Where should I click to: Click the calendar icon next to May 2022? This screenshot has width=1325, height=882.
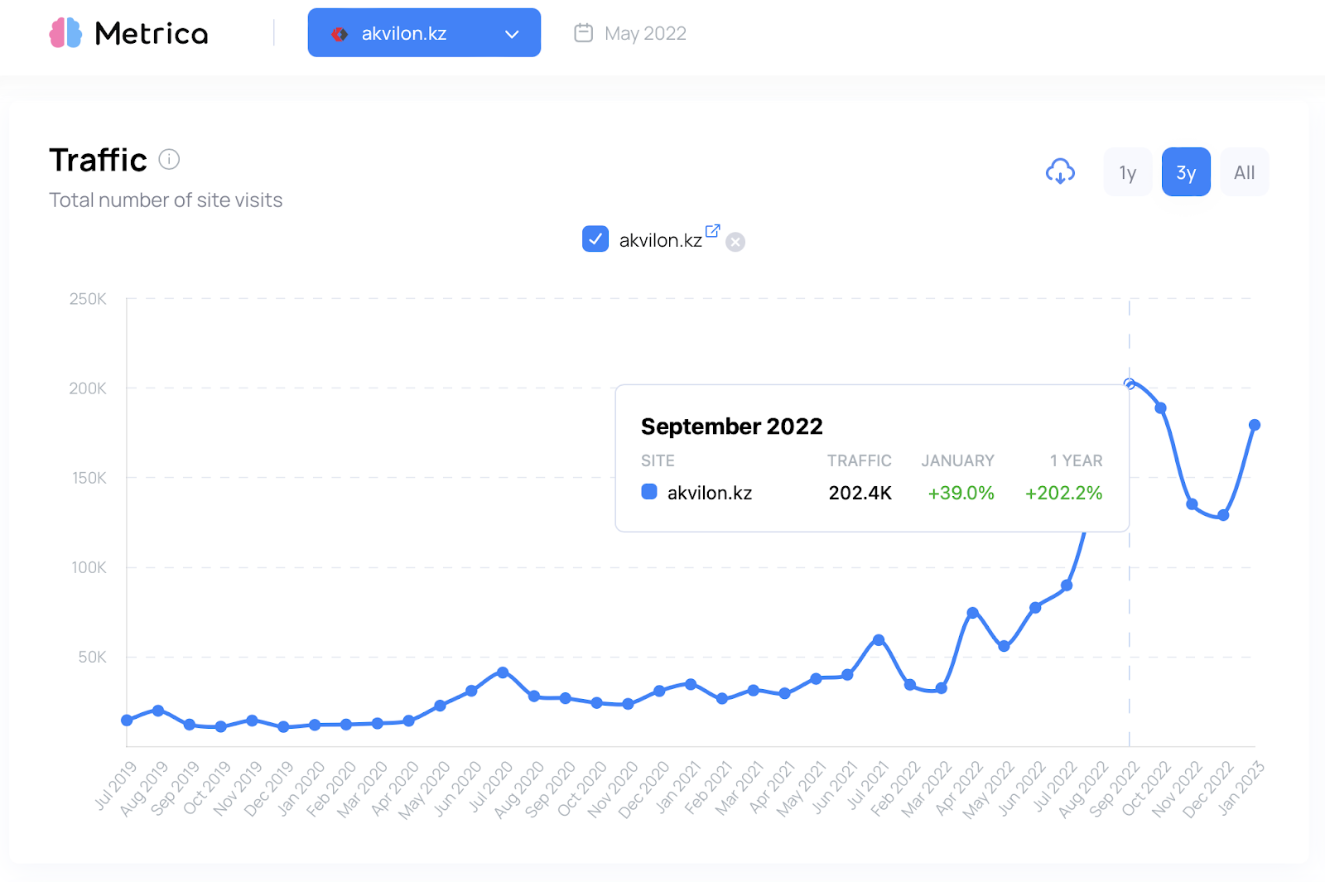click(584, 33)
